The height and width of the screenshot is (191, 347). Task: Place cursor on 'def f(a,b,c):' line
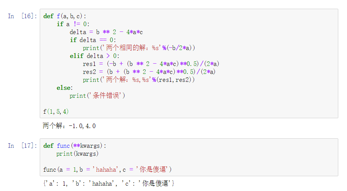click(x=65, y=16)
